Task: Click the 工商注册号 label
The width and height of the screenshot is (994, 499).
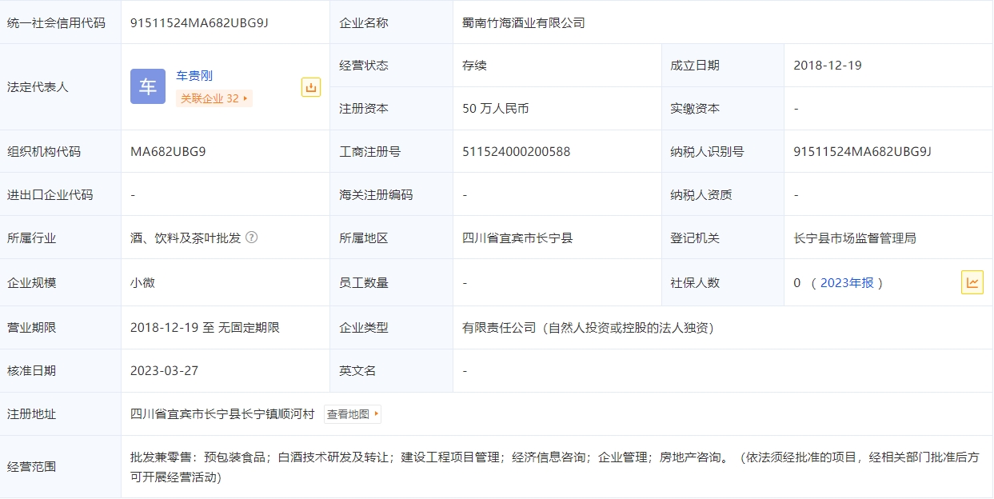Action: [x=369, y=152]
